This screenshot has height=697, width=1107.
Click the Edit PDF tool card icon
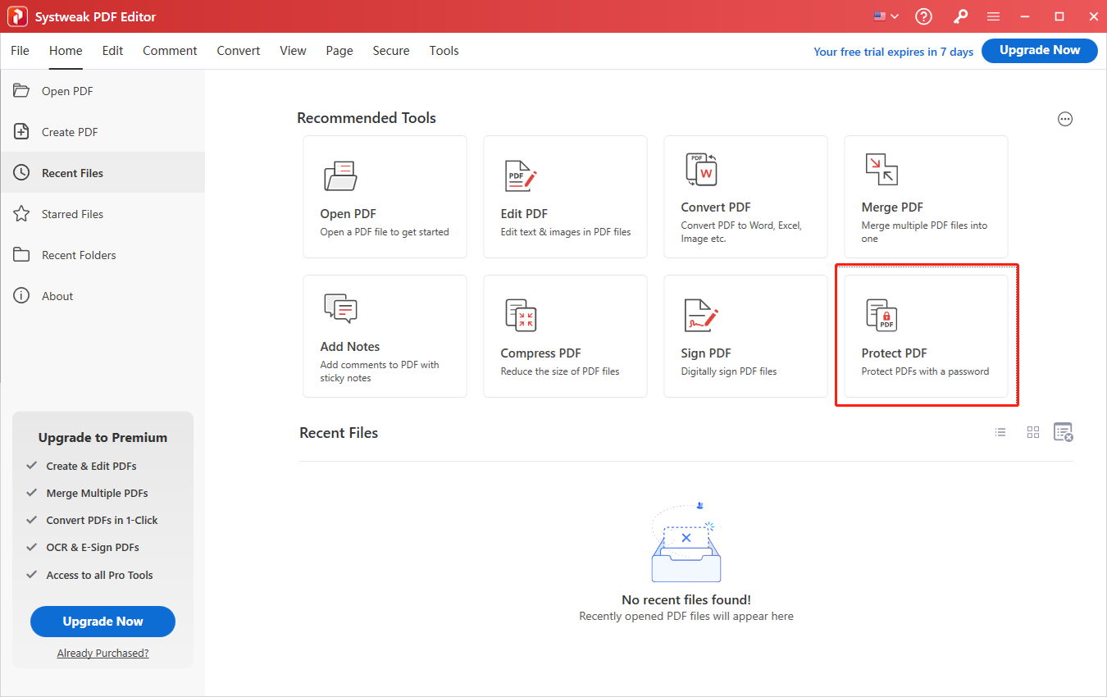pyautogui.click(x=521, y=175)
